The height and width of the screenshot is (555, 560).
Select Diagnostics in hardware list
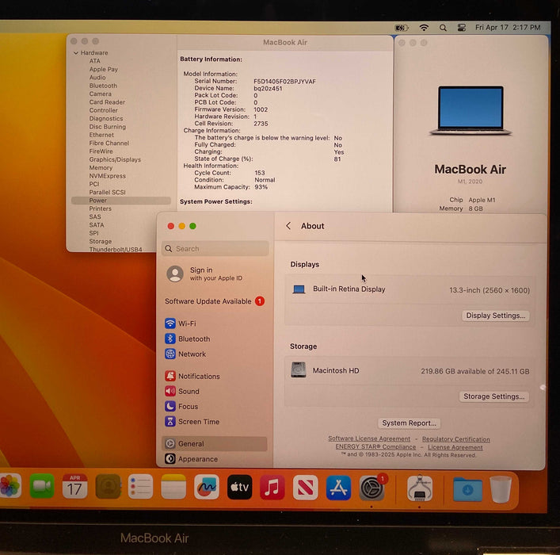[105, 119]
